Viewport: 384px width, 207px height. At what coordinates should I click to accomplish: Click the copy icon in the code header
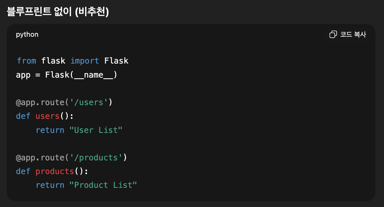pyautogui.click(x=333, y=34)
